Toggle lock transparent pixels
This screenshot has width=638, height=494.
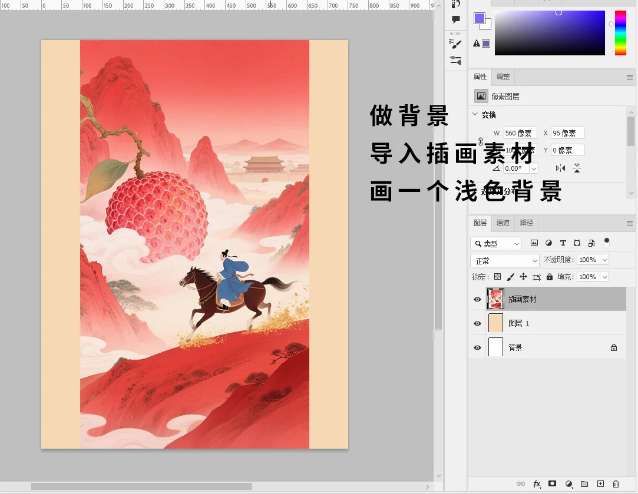click(x=497, y=277)
